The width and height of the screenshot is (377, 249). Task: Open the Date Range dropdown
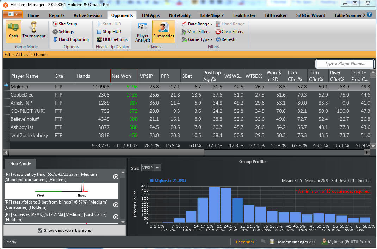pos(197,24)
